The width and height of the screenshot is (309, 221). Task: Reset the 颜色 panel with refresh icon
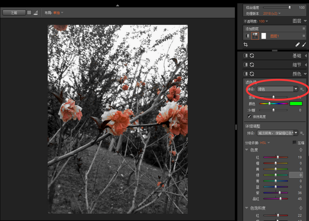point(252,74)
